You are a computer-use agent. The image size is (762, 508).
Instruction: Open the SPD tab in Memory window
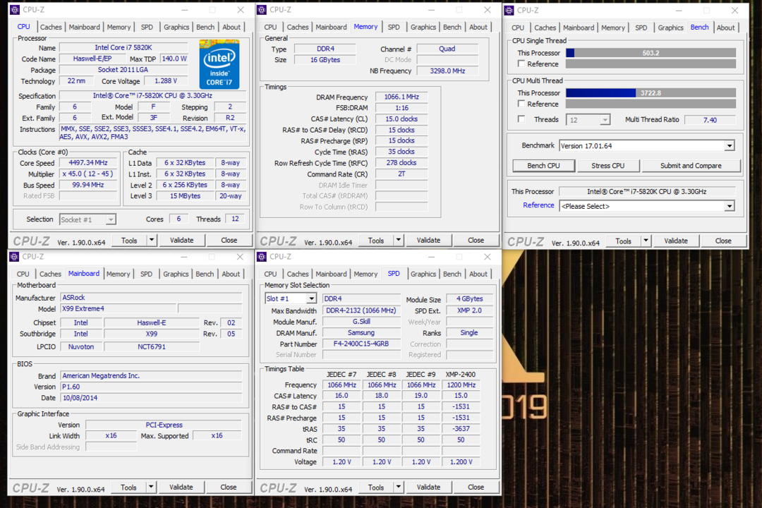click(394, 28)
